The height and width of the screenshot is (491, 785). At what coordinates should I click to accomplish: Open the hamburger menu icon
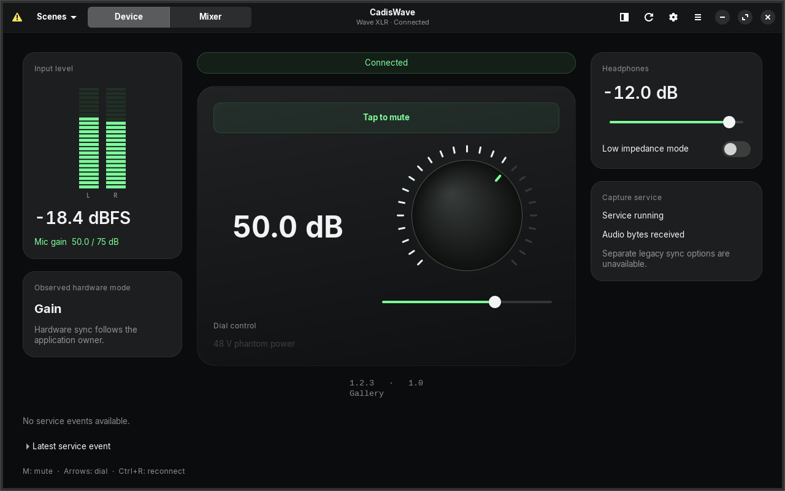(698, 17)
